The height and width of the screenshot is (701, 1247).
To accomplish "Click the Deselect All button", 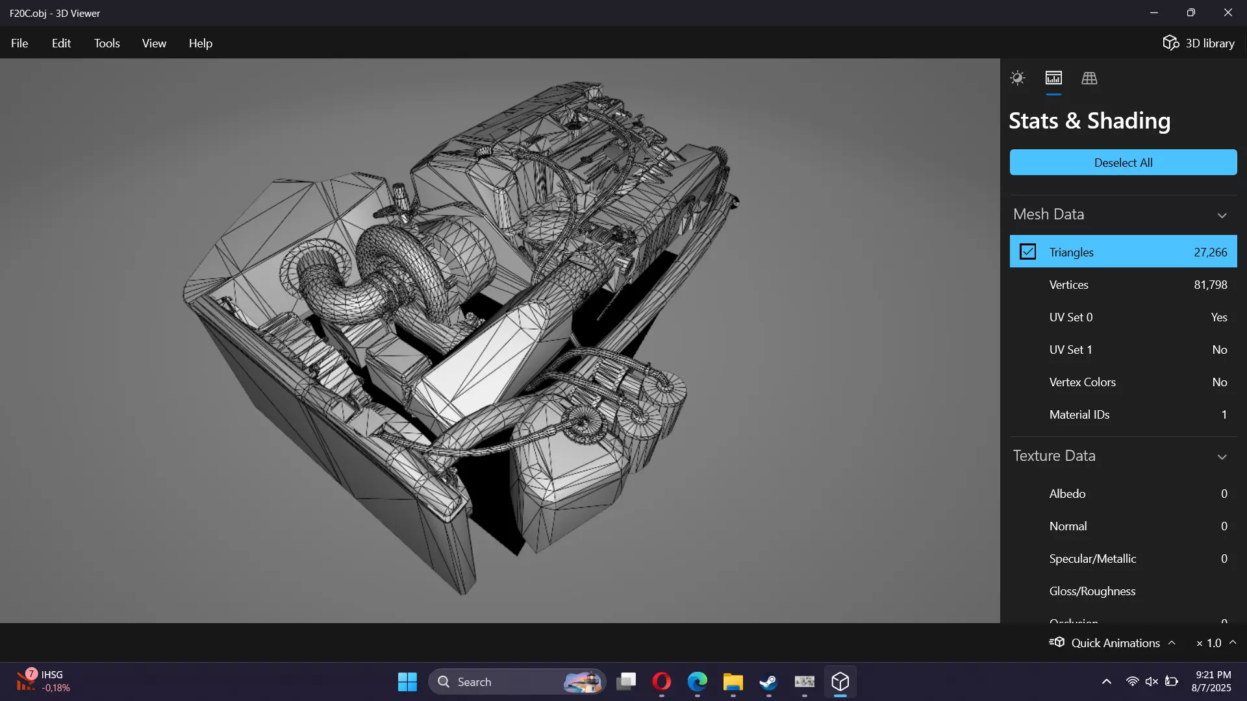I will [x=1123, y=162].
